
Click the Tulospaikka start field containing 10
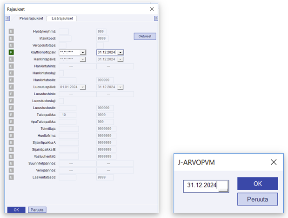coord(67,114)
